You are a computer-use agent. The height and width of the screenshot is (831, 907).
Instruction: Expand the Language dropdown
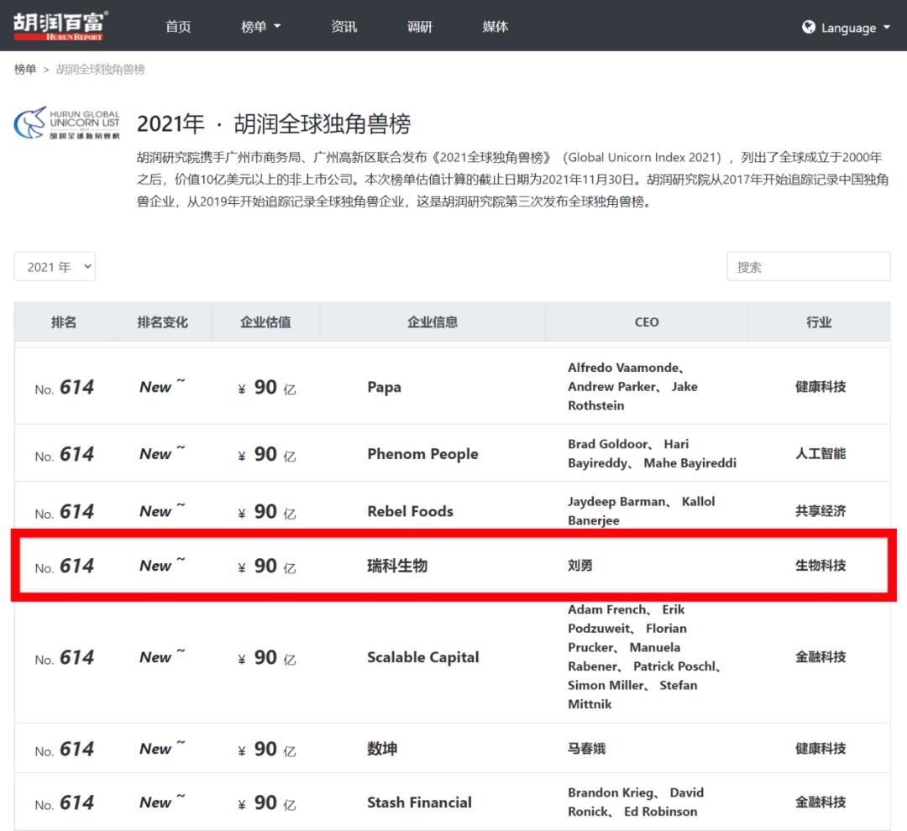click(x=847, y=28)
